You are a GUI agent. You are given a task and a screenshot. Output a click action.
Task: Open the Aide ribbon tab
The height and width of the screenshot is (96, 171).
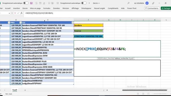[123, 8]
